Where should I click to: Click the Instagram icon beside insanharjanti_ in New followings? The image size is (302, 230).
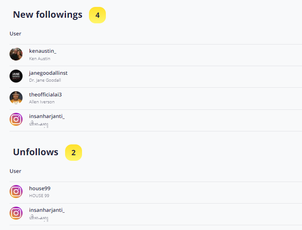(16, 119)
